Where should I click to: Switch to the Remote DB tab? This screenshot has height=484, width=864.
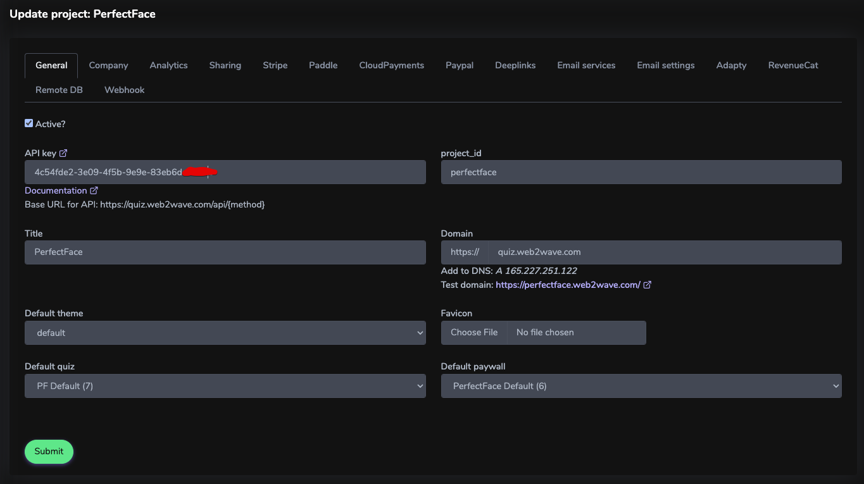(x=59, y=90)
